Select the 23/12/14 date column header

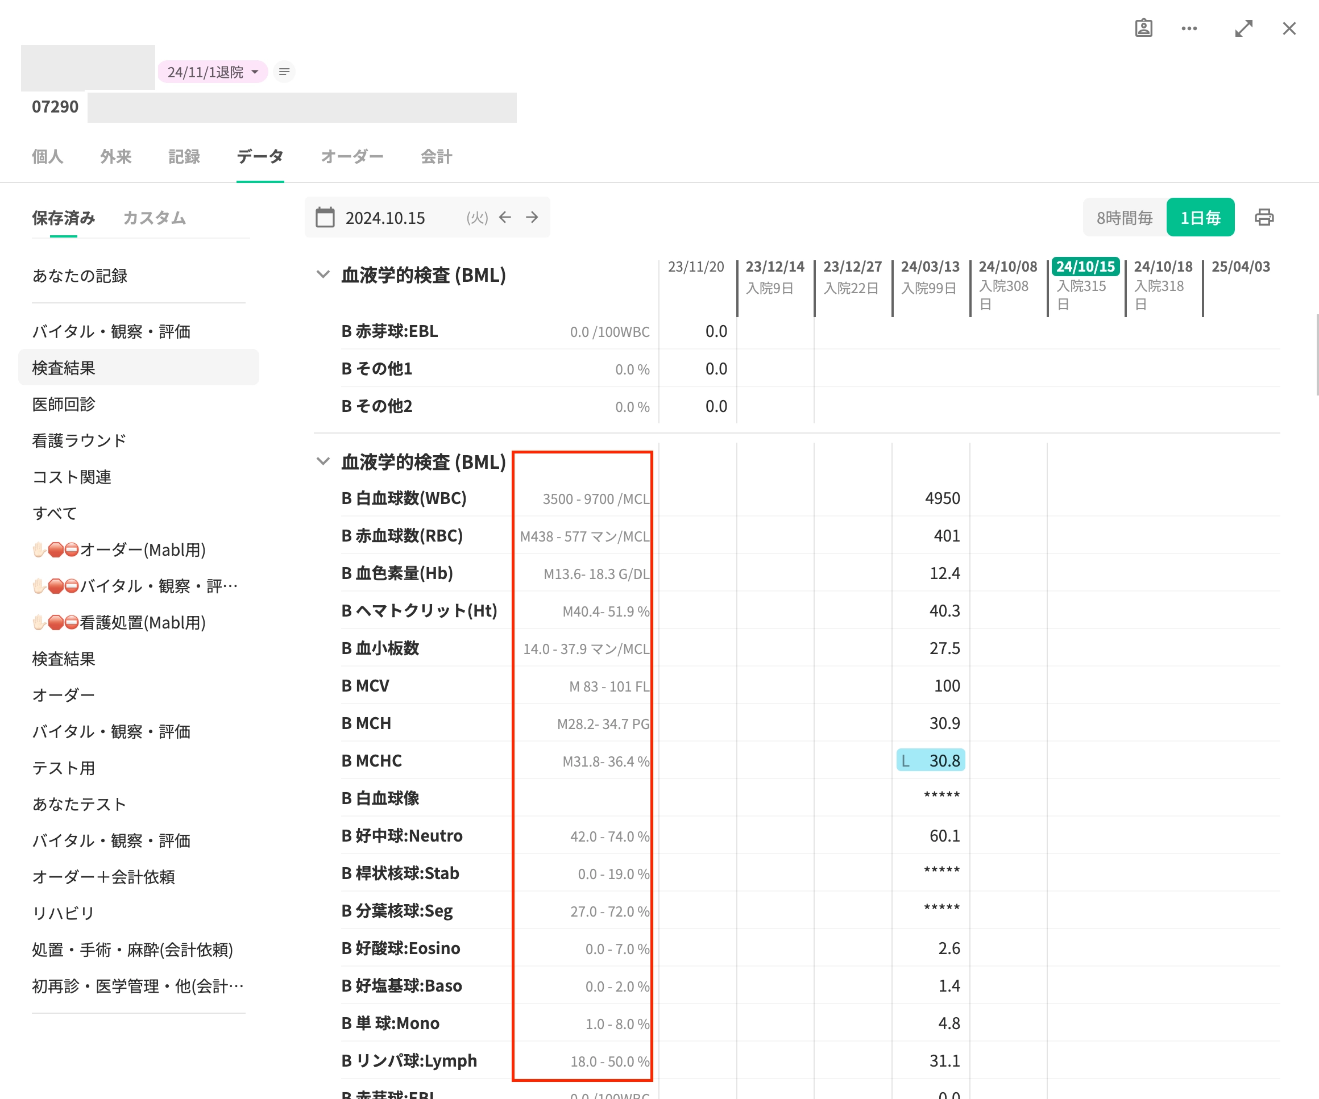(x=774, y=267)
